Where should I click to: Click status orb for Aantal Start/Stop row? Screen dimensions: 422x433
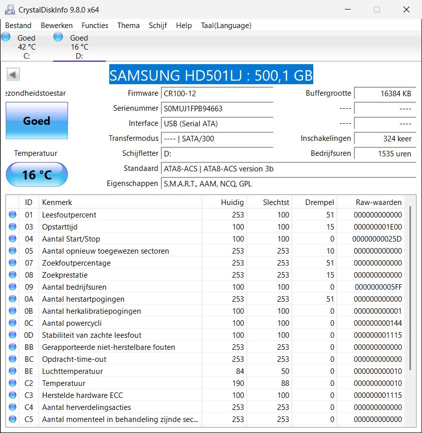pyautogui.click(x=13, y=239)
